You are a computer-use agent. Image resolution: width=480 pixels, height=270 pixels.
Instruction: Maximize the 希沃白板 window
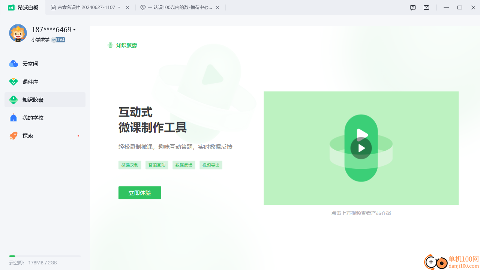point(460,7)
